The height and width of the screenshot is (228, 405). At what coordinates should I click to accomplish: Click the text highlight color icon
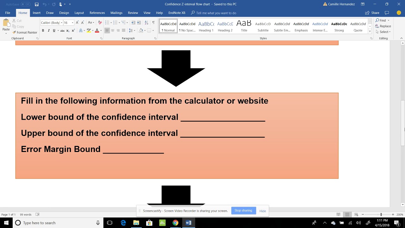coord(89,30)
